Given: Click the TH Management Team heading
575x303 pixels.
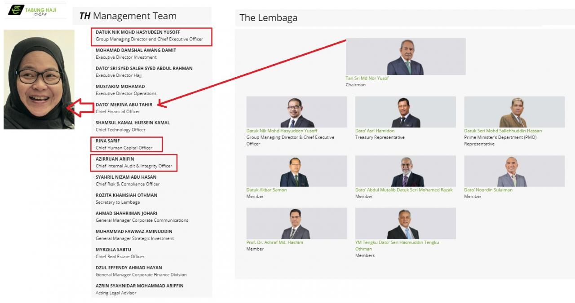Looking at the screenshot, I should (x=128, y=16).
